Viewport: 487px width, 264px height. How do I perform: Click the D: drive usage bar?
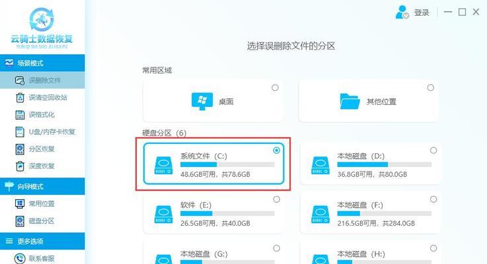coord(384,164)
